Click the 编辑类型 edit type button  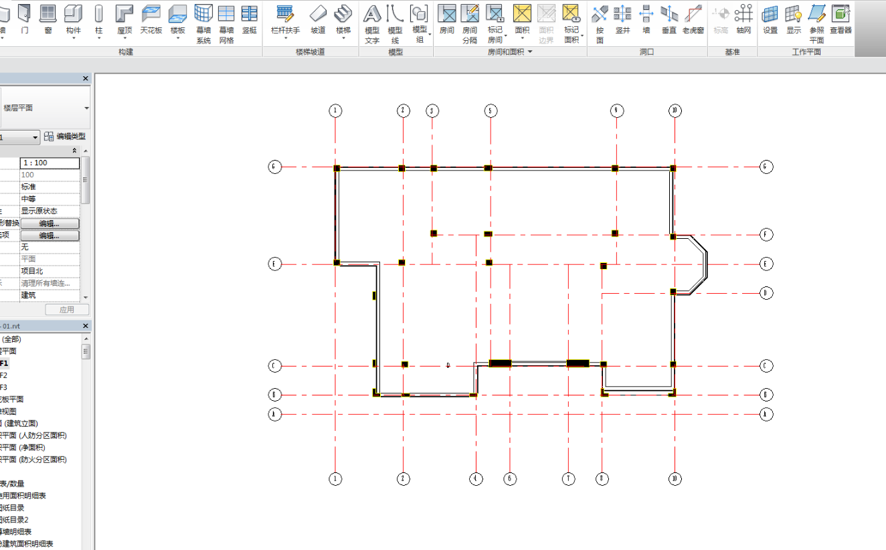coord(66,136)
